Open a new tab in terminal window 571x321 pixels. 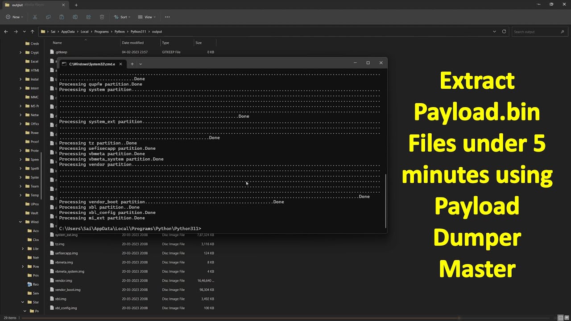pos(132,64)
